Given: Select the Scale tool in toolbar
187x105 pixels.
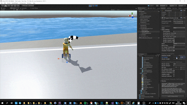Looking at the screenshot, I should coord(12,6).
